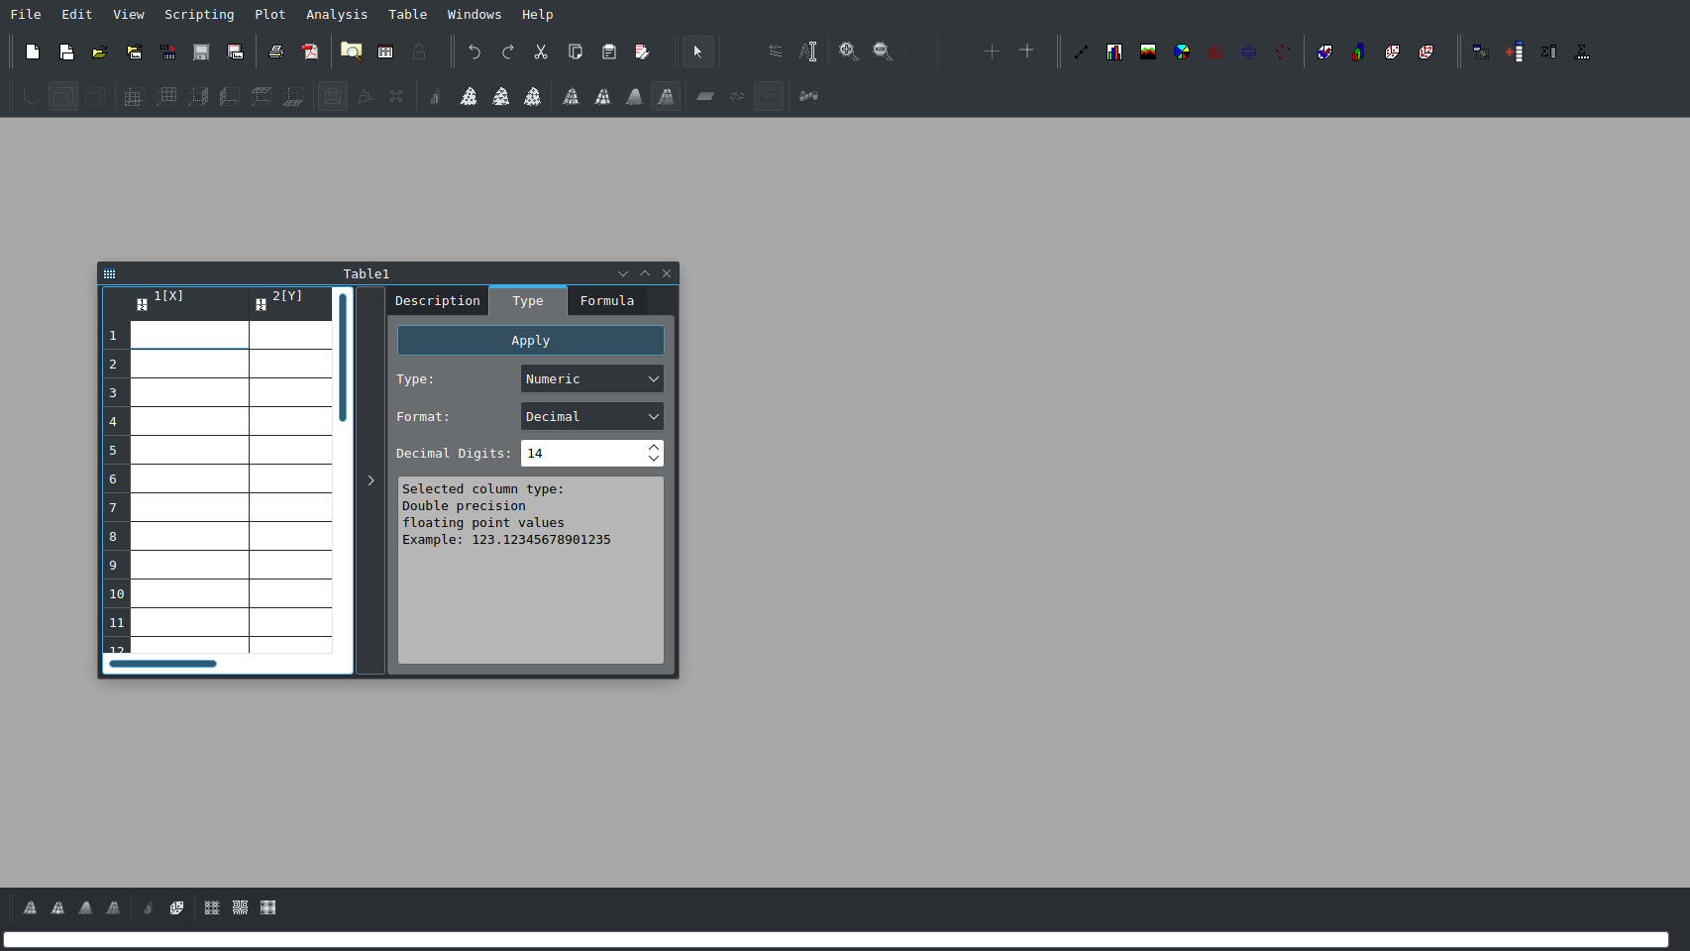The image size is (1690, 951).
Task: Switch to the Formula tab
Action: point(606,300)
